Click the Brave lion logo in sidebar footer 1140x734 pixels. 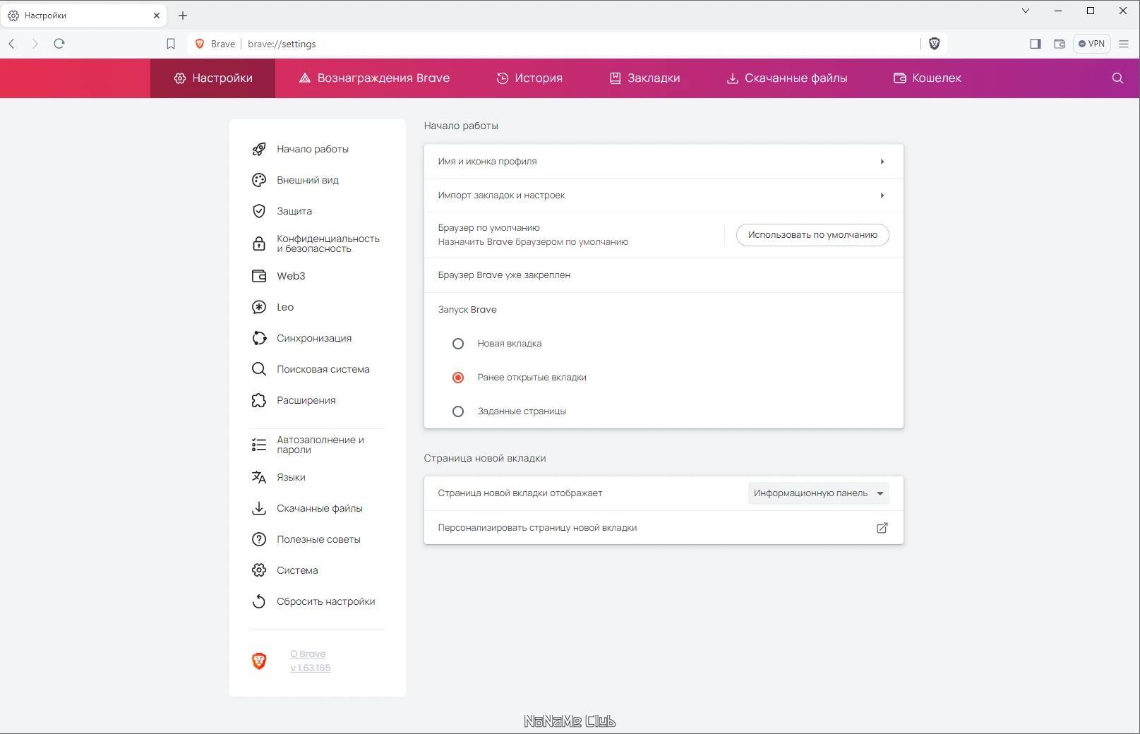(x=259, y=661)
